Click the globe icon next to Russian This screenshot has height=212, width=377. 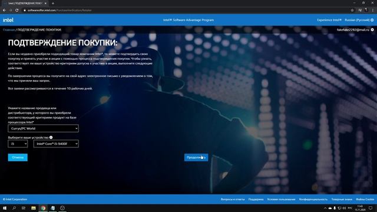pos(372,20)
